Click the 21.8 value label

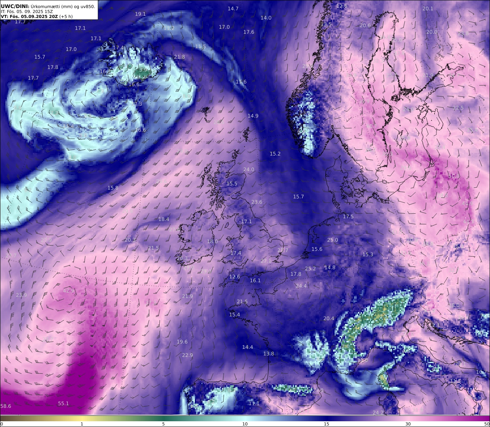pos(180,57)
